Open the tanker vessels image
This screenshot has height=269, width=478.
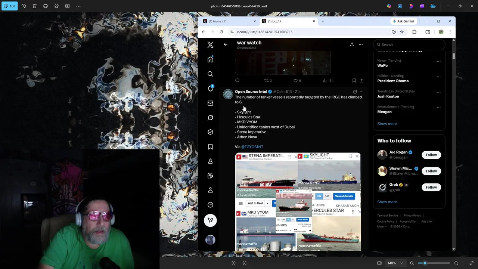coord(298,201)
